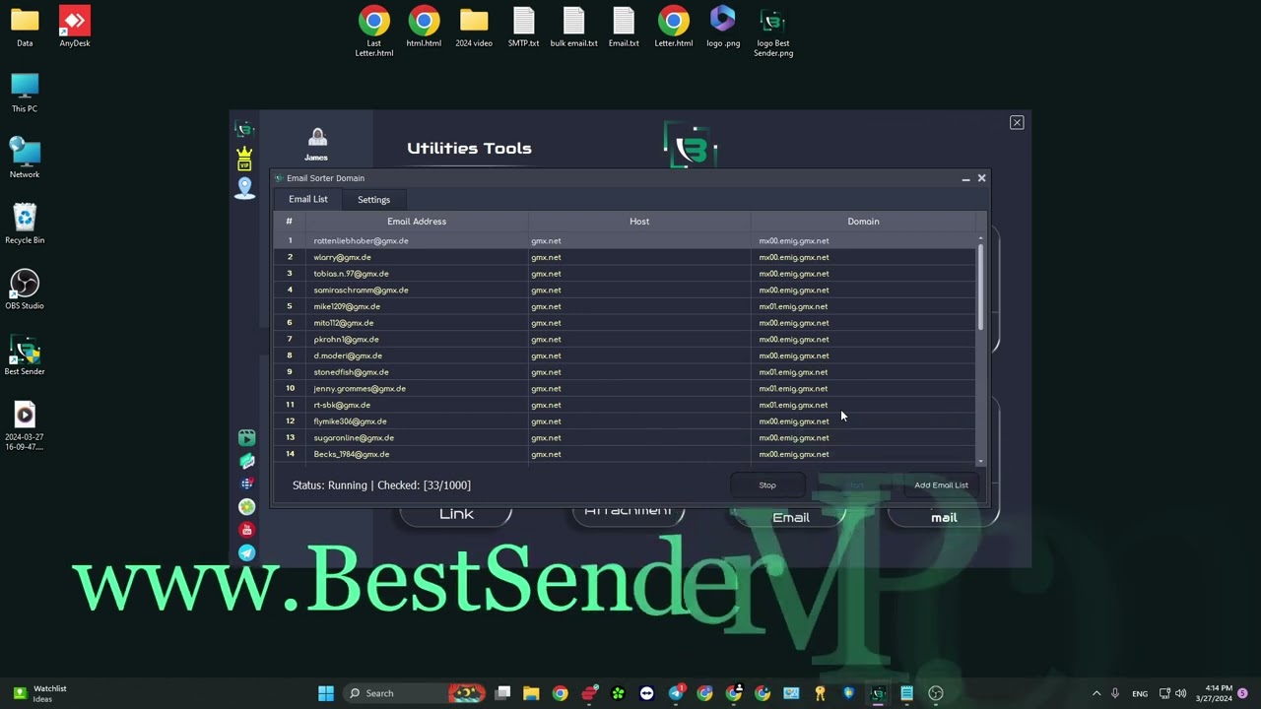
Task: Click the Host column header
Action: 639,222
